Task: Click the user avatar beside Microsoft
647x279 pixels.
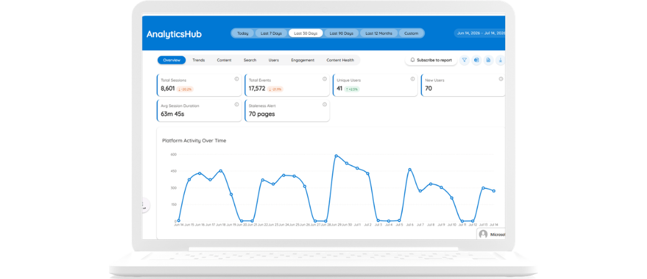Action: [483, 234]
